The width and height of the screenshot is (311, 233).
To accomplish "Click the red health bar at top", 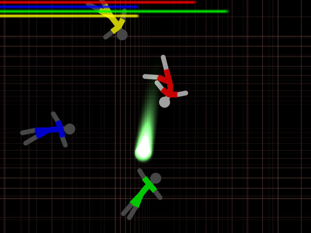I will (97, 2).
